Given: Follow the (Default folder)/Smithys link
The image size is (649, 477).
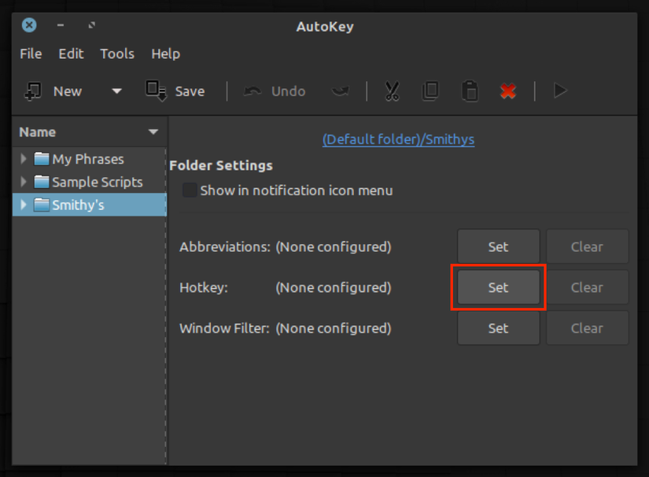Looking at the screenshot, I should 398,139.
